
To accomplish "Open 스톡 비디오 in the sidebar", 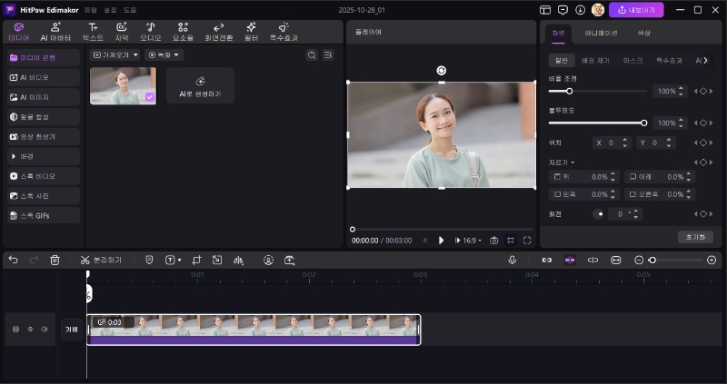I will tap(44, 176).
